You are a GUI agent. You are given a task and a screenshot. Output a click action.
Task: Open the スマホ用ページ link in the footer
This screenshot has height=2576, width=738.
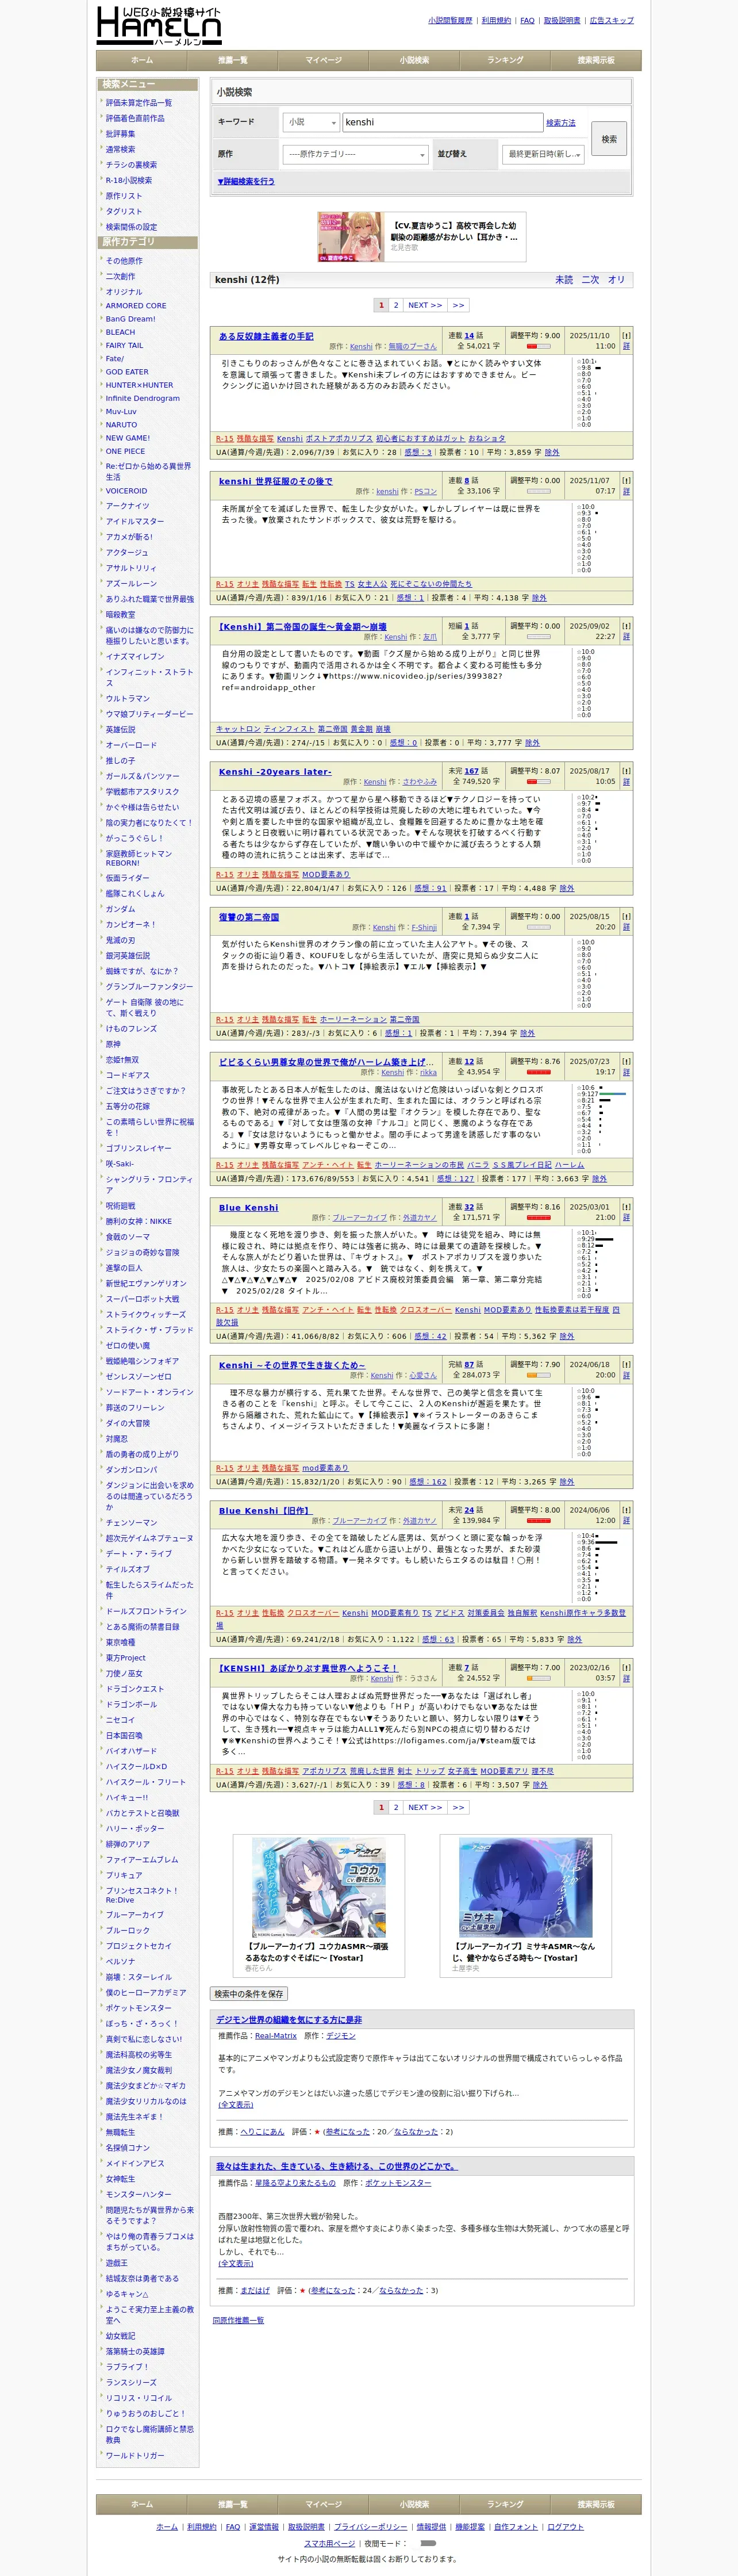(x=329, y=2543)
